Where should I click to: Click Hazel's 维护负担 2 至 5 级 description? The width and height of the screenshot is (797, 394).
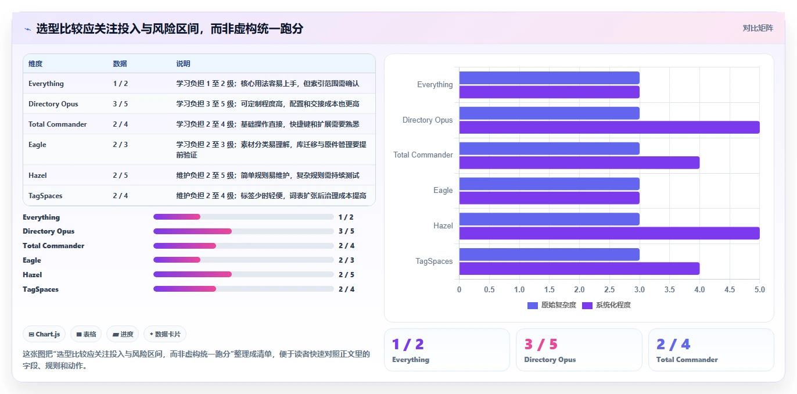(268, 175)
